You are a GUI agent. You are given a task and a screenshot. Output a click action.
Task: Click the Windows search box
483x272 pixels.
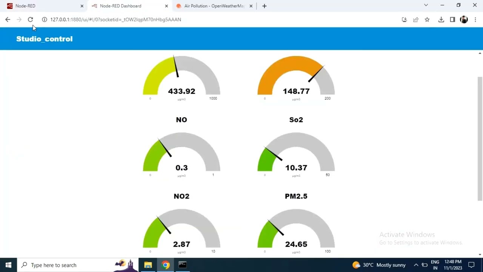(69, 265)
